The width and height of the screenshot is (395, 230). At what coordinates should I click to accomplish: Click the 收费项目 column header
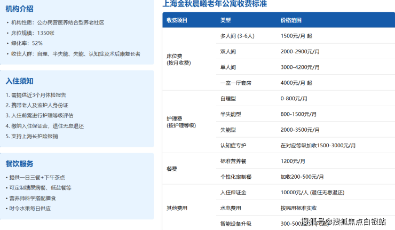click(177, 20)
